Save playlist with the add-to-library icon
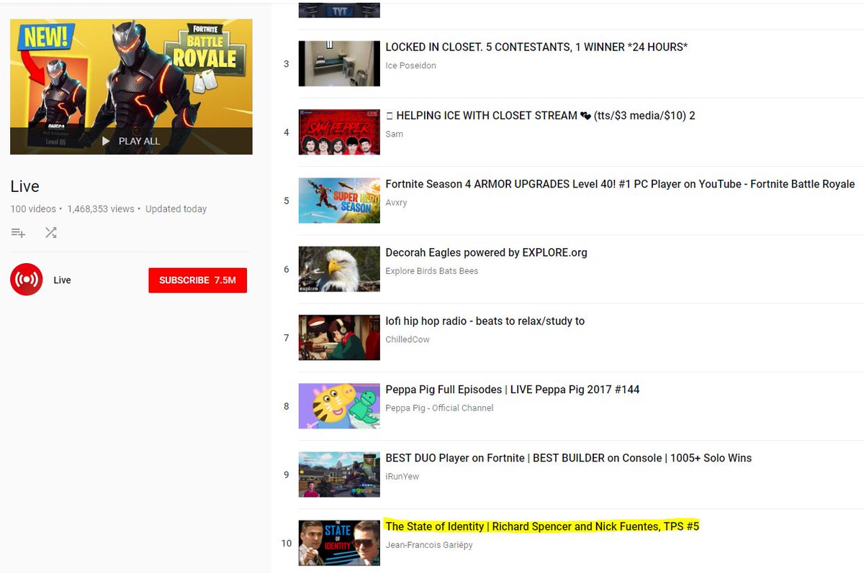Screen dimensions: 864x573 (18, 233)
